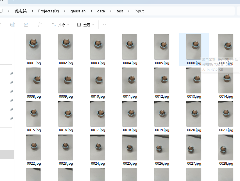Click the Delete trash can icon

(x=40, y=25)
